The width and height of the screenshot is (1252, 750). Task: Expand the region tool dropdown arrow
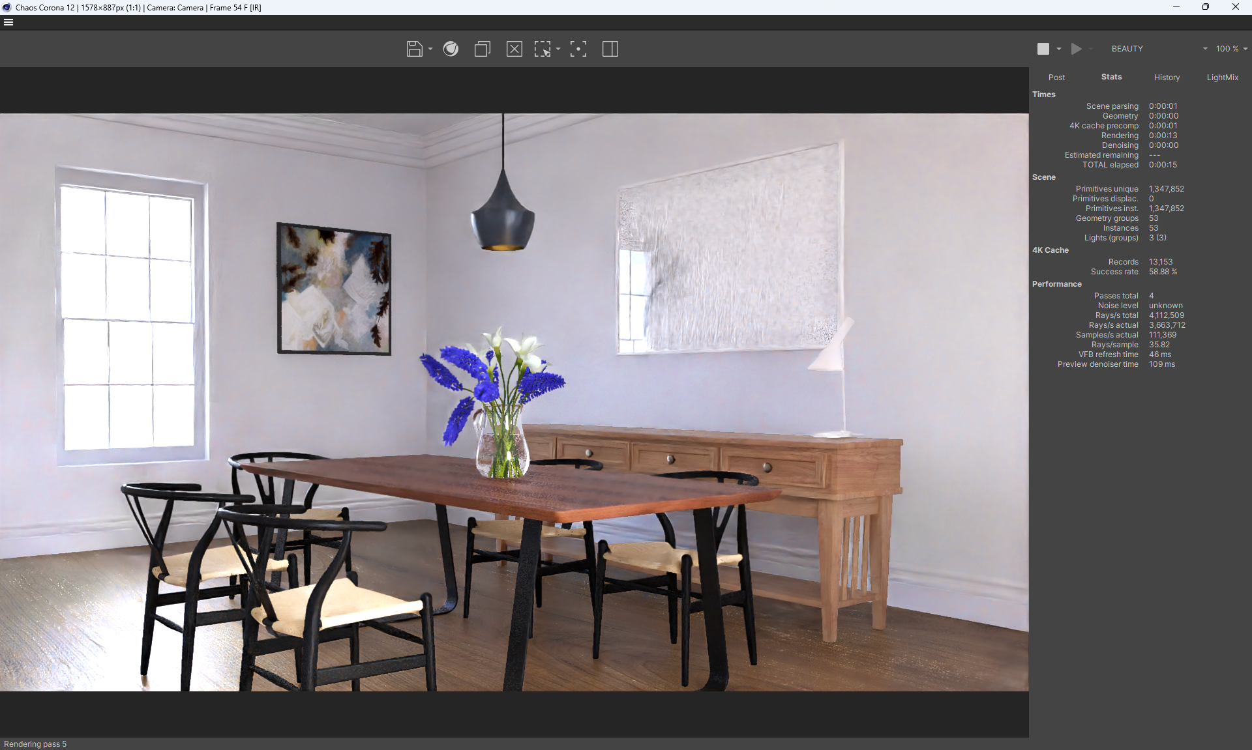pos(558,50)
